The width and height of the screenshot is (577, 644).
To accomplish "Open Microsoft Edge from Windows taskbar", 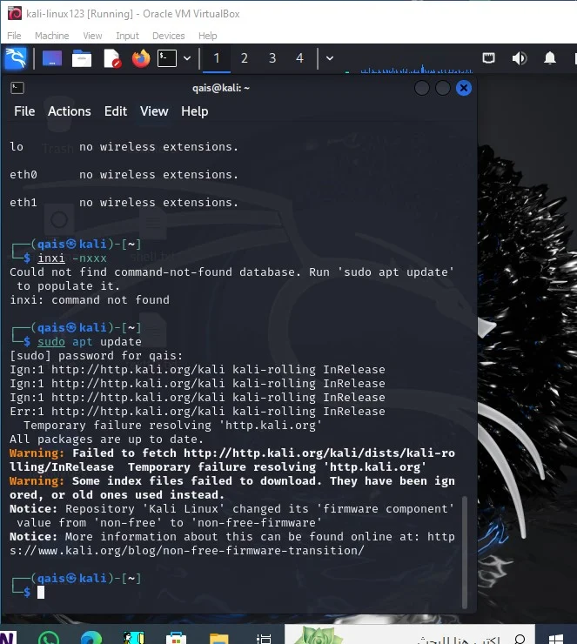I will (x=91, y=638).
